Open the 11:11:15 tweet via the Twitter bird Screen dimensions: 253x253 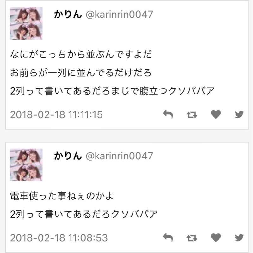pos(239,114)
